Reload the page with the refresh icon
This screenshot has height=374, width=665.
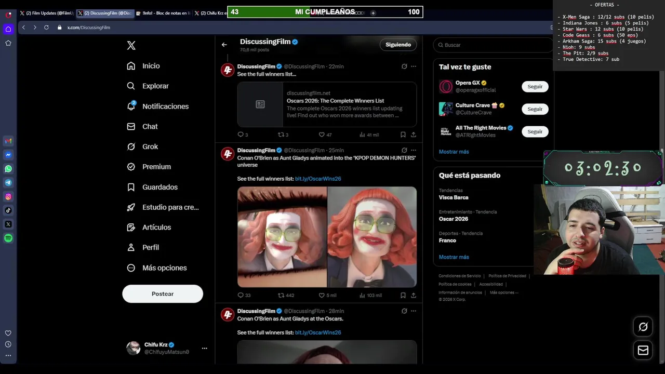pos(46,27)
